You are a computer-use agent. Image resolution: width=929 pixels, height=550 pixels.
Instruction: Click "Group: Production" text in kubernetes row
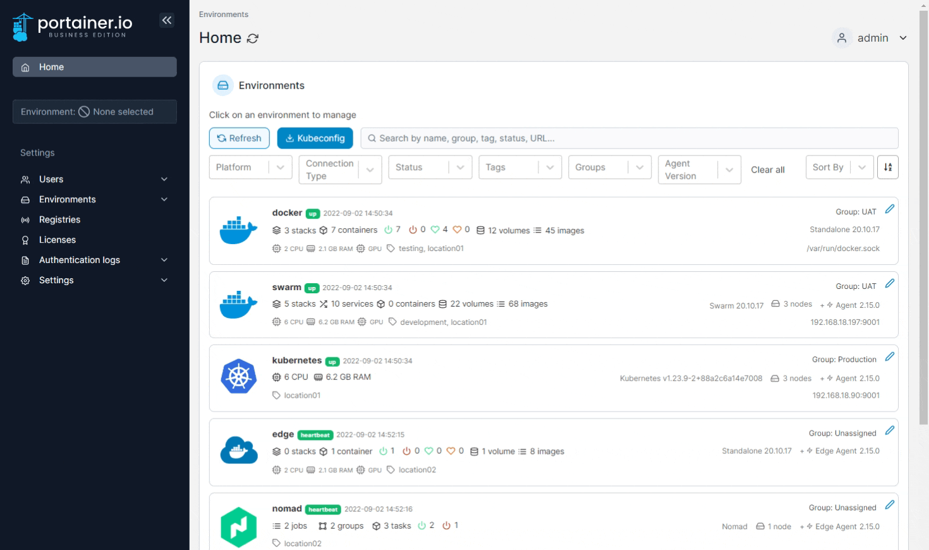click(844, 359)
